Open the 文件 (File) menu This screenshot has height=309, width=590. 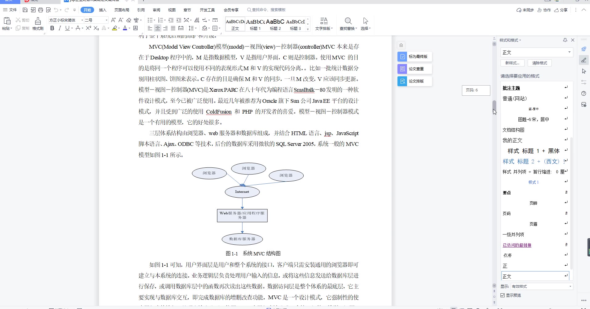click(10, 10)
